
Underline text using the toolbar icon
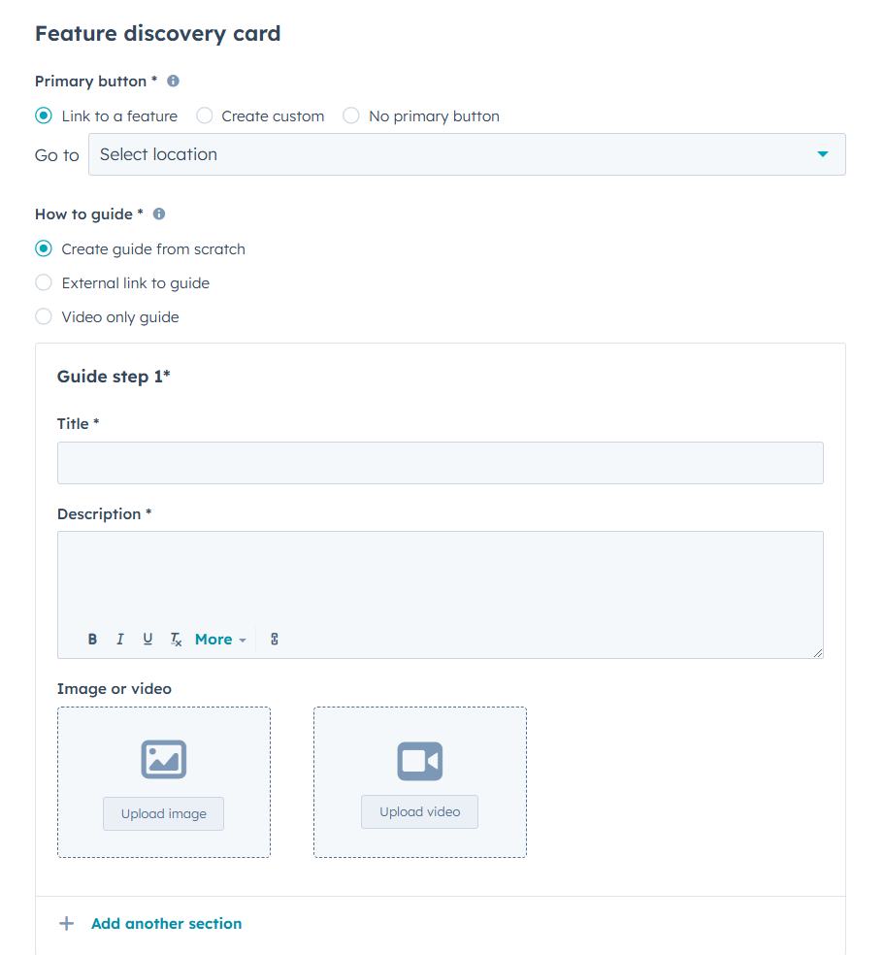click(147, 640)
